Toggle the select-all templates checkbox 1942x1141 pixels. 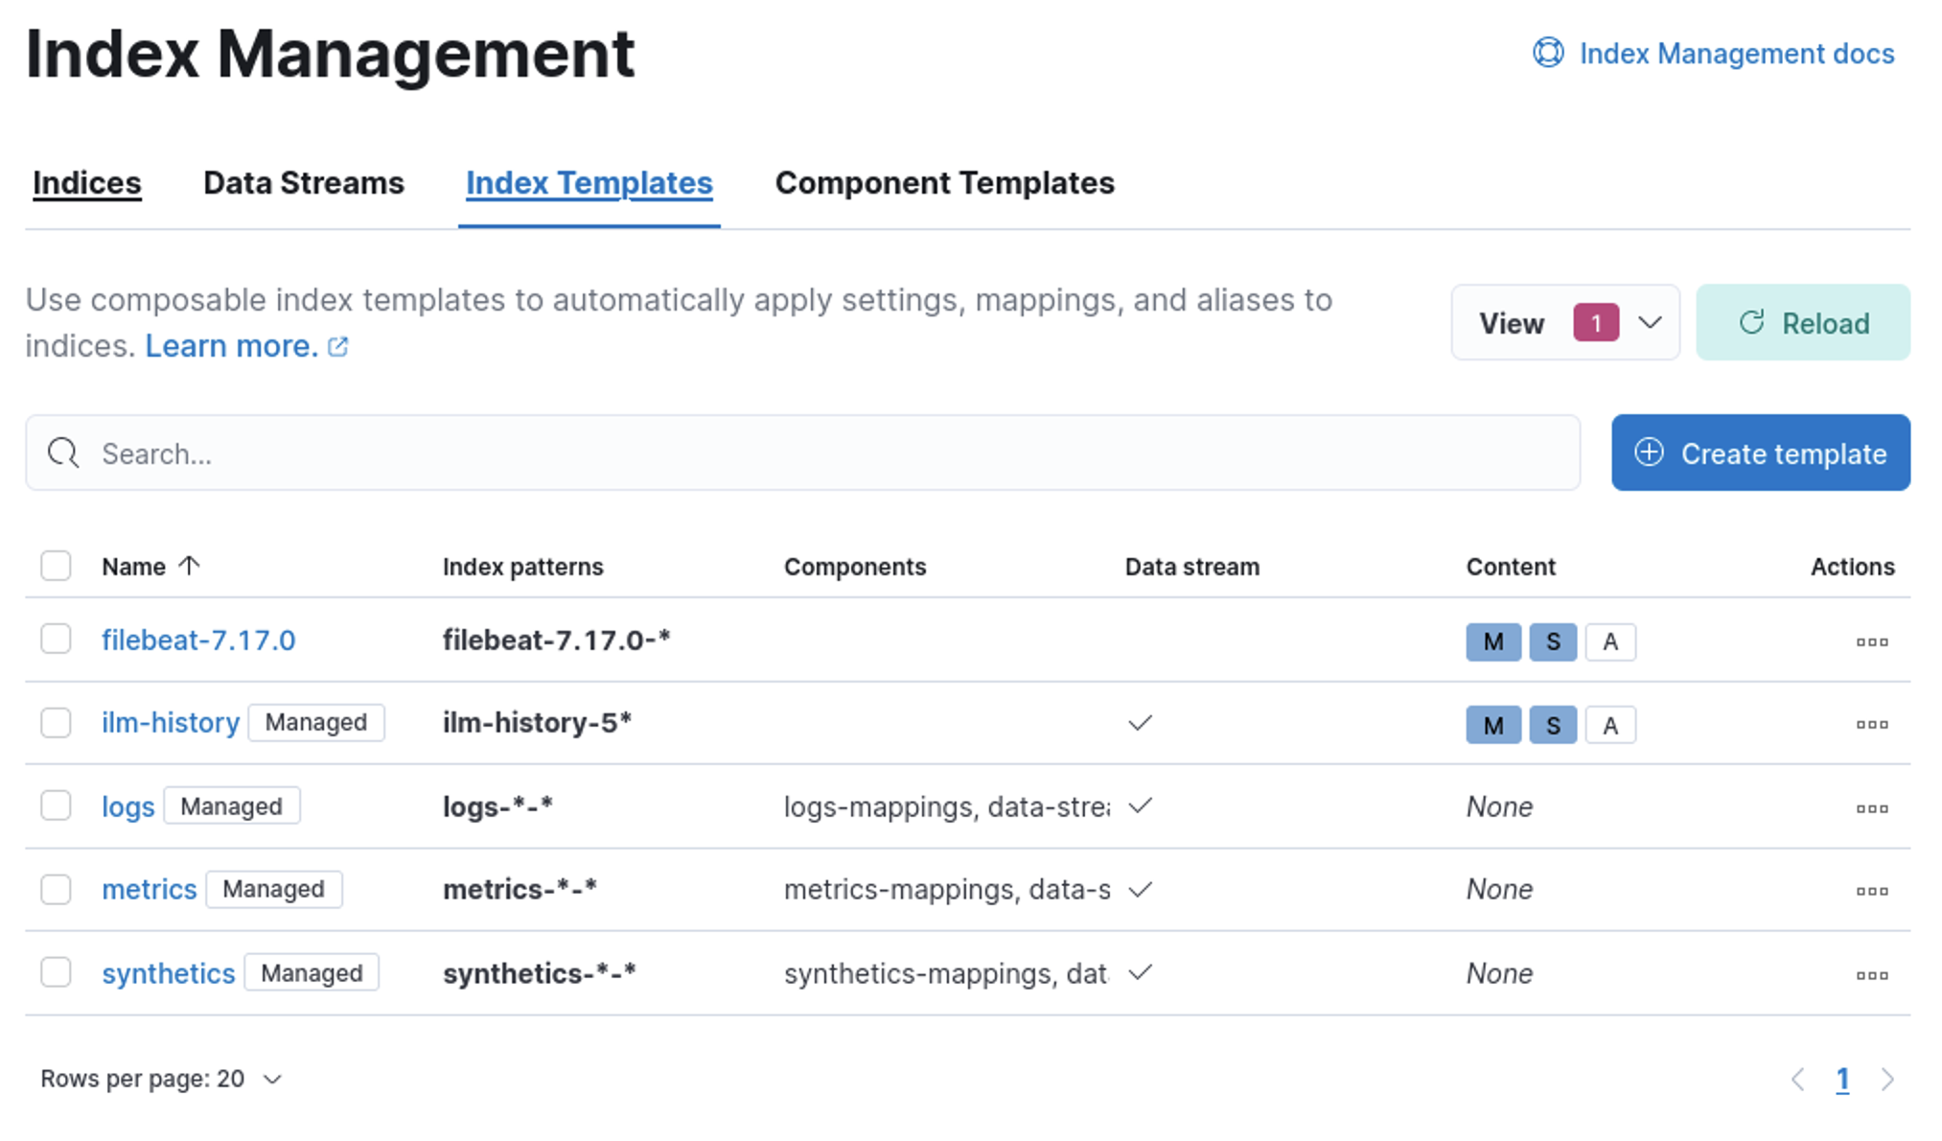56,566
